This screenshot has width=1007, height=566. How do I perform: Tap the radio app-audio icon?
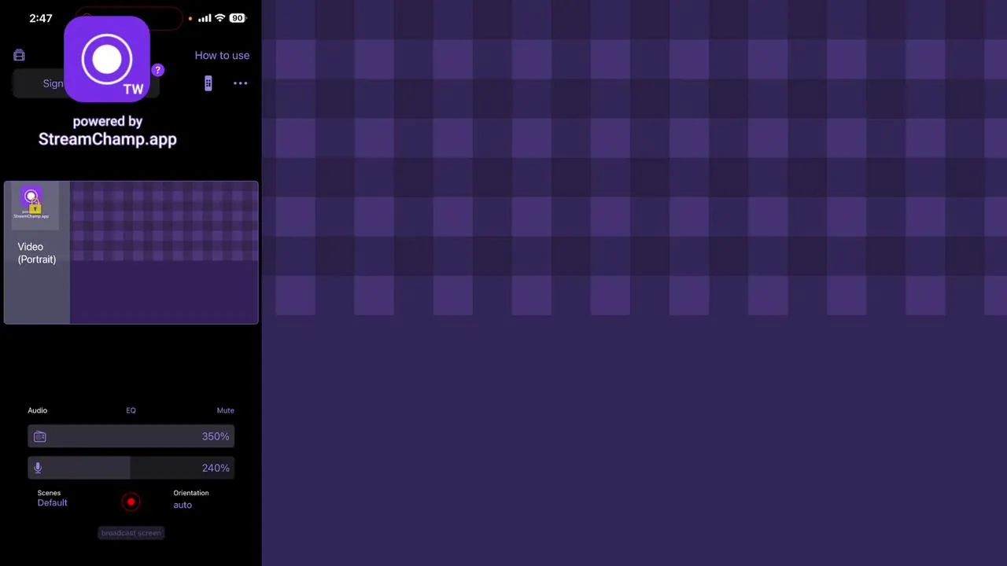(40, 436)
